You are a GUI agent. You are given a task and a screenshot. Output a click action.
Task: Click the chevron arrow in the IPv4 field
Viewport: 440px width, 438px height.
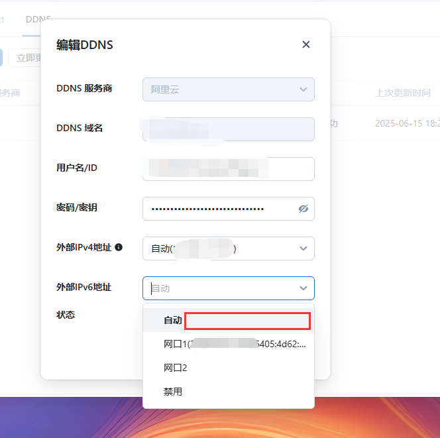click(303, 248)
